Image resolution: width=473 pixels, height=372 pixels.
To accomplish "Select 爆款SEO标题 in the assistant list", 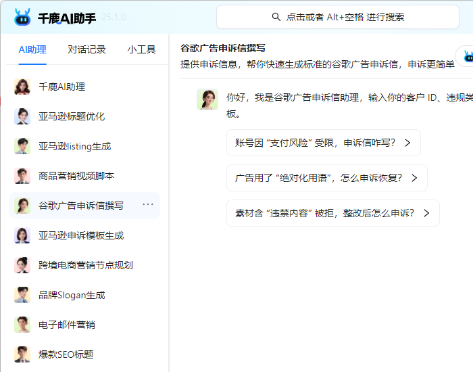I will pos(66,354).
